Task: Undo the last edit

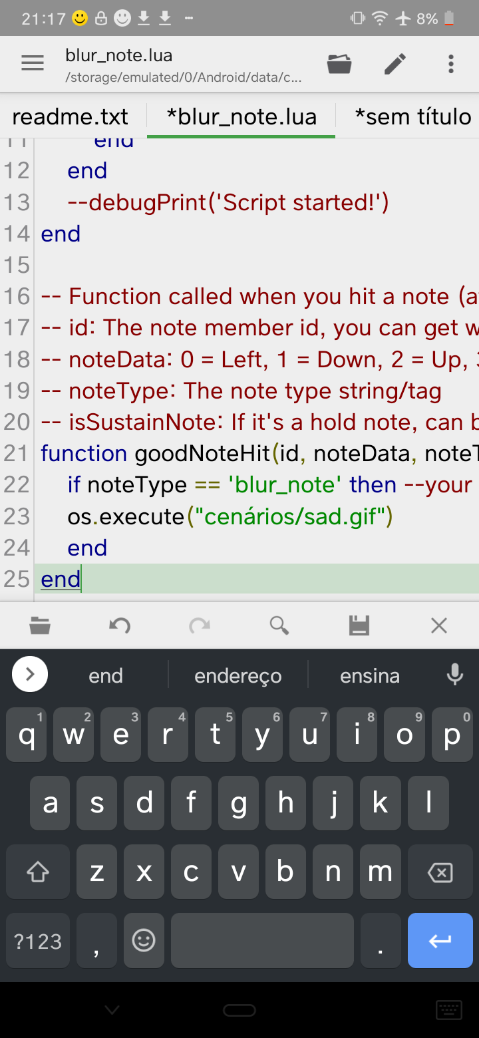Action: tap(120, 625)
